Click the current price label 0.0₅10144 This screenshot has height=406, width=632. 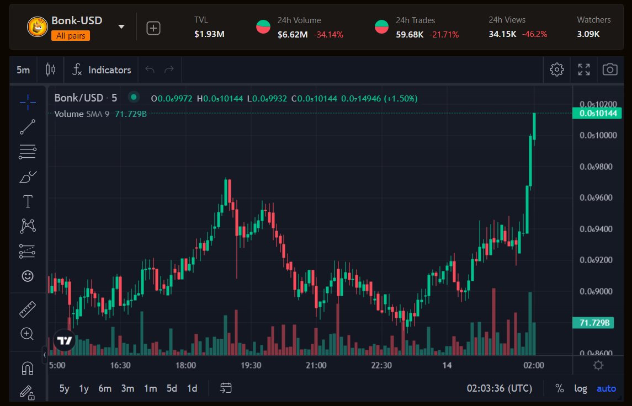coord(598,113)
